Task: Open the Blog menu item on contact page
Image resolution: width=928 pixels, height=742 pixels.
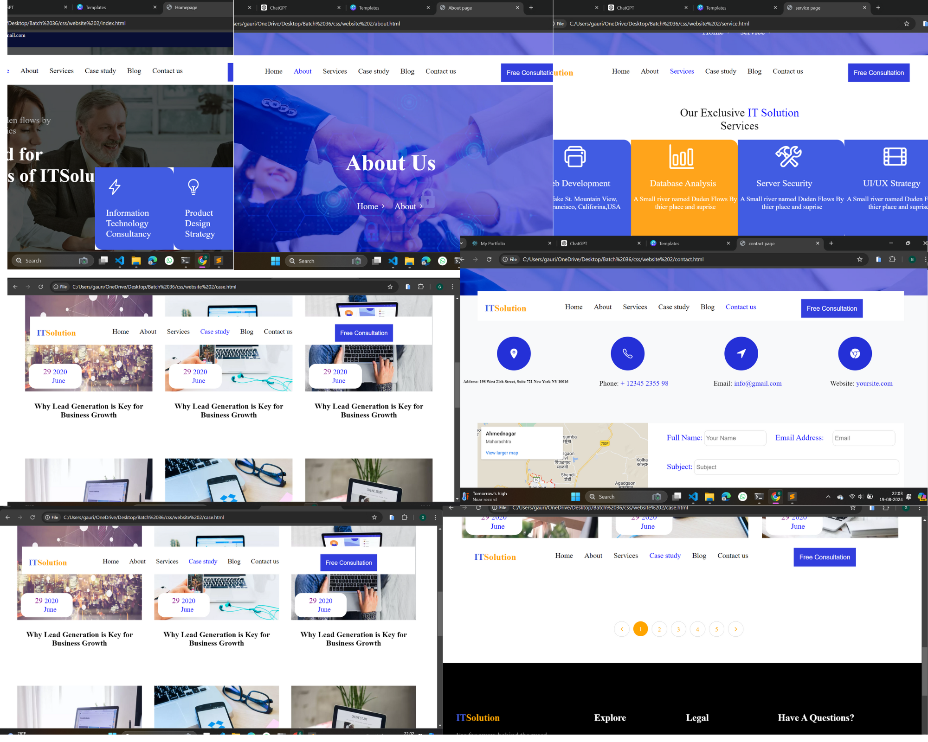Action: (x=707, y=307)
